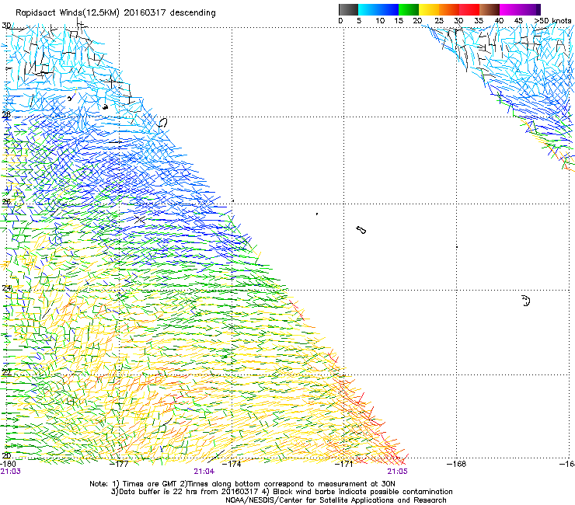Click the yellow 20-25 knots legend segment
Viewport: 575px width, 505px height.
[429, 9]
